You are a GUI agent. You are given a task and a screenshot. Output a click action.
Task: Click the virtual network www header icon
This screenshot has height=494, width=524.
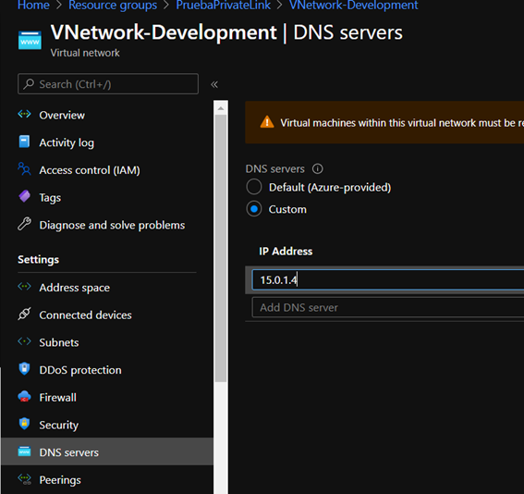(30, 40)
